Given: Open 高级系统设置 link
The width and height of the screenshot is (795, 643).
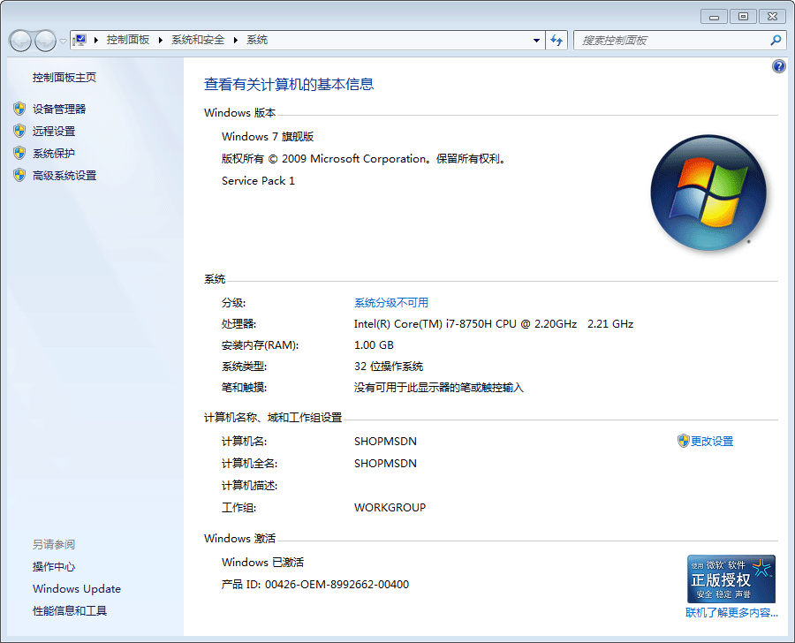Looking at the screenshot, I should (x=64, y=175).
